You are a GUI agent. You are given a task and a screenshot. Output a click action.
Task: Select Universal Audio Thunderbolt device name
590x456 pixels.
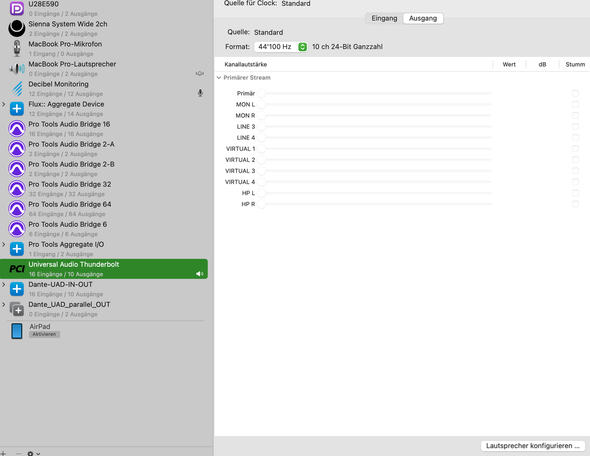coord(74,264)
